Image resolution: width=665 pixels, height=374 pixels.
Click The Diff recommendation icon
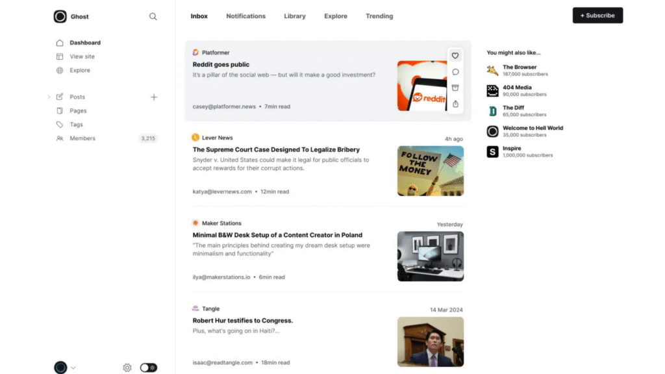pos(492,111)
